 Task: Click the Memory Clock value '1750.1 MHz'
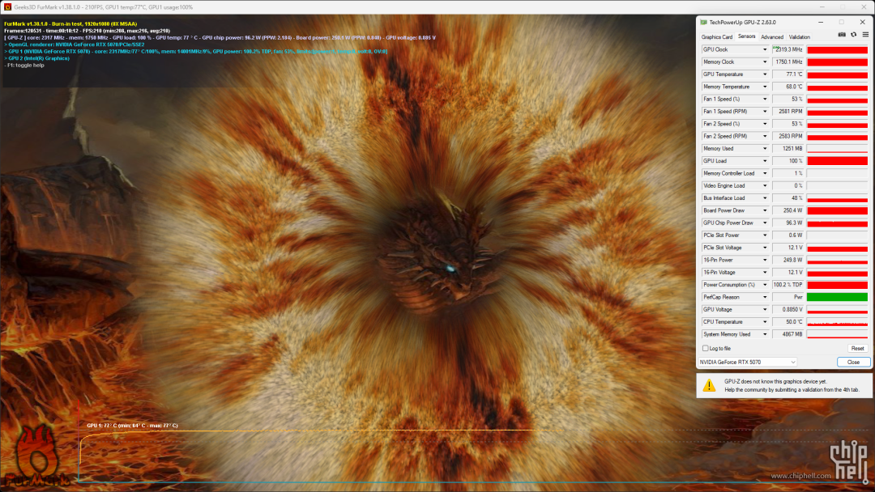click(x=788, y=61)
